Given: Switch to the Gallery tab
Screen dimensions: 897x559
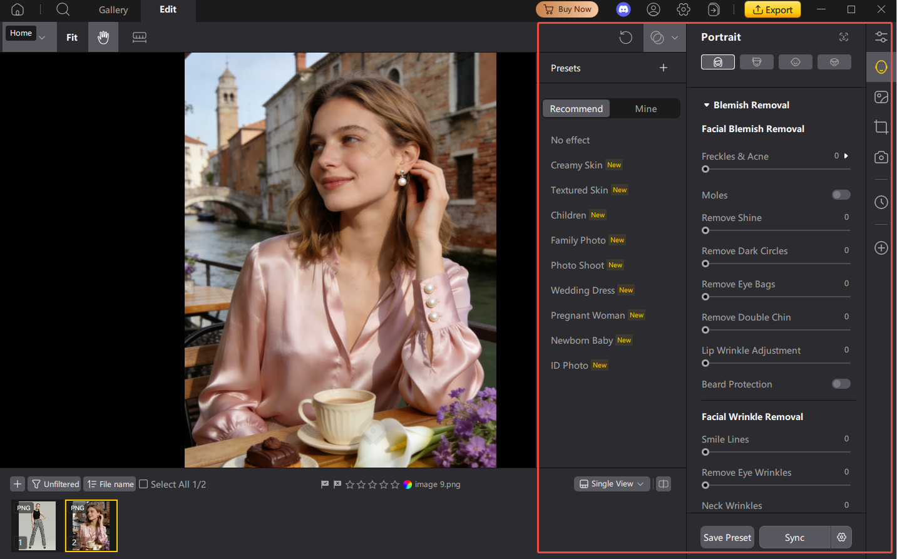Looking at the screenshot, I should pos(113,10).
